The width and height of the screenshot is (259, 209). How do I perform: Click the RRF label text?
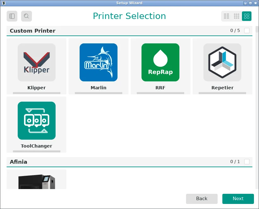click(x=160, y=88)
